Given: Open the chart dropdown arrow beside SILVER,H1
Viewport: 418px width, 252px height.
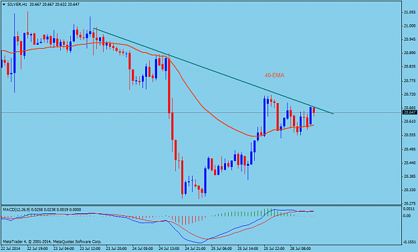Looking at the screenshot, I should coord(4,5).
